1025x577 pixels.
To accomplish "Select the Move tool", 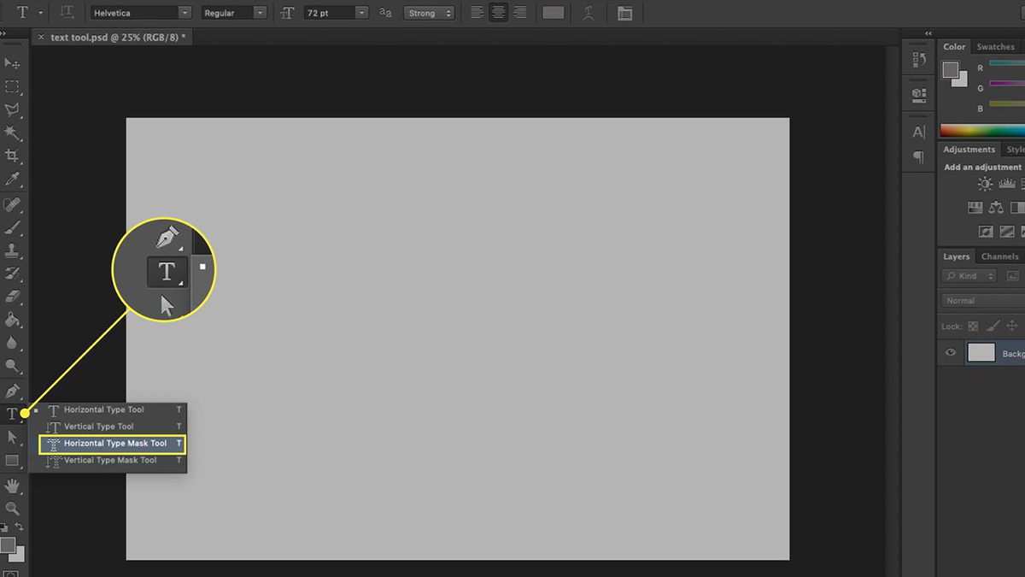I will [x=12, y=63].
